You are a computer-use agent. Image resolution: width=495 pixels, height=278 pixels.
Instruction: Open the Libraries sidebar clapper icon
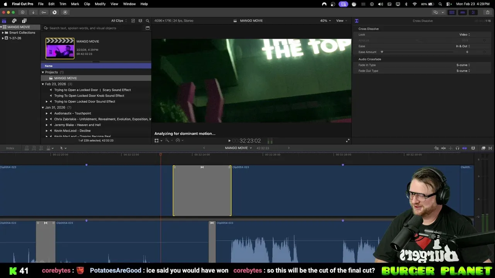point(4,21)
